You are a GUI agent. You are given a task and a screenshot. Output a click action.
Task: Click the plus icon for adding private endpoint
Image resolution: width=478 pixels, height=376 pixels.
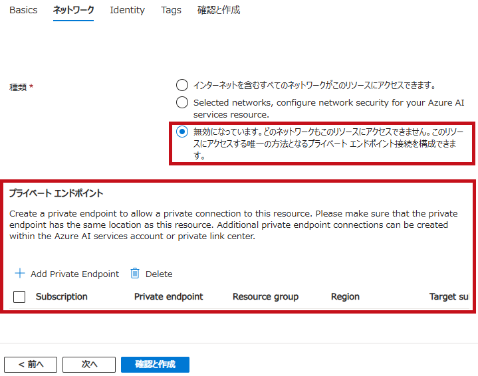19,274
